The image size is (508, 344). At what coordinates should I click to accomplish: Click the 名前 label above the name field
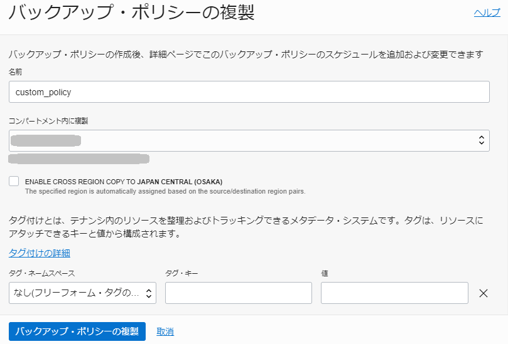point(16,73)
